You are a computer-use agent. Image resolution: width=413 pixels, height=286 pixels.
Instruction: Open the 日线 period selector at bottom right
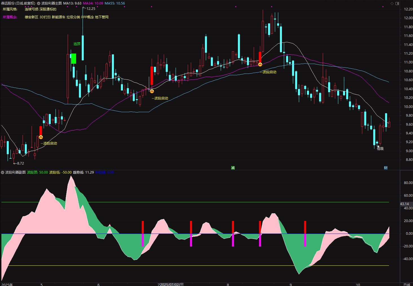coord(407,284)
